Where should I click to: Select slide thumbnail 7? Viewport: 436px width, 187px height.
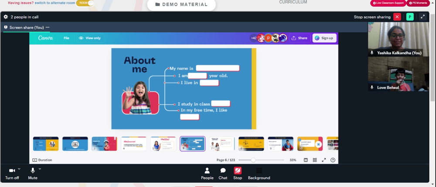pyautogui.click(x=222, y=144)
